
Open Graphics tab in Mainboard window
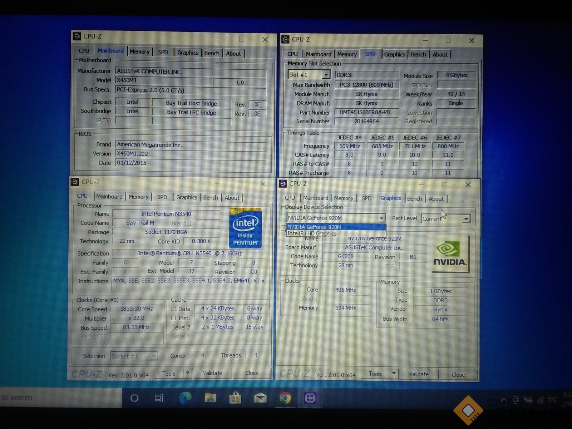(188, 53)
